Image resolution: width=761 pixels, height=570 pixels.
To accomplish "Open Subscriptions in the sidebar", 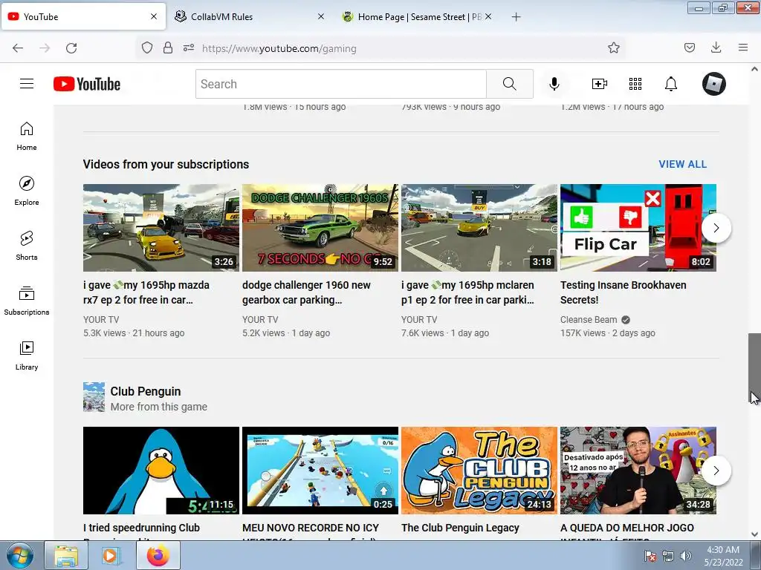I will pyautogui.click(x=27, y=301).
